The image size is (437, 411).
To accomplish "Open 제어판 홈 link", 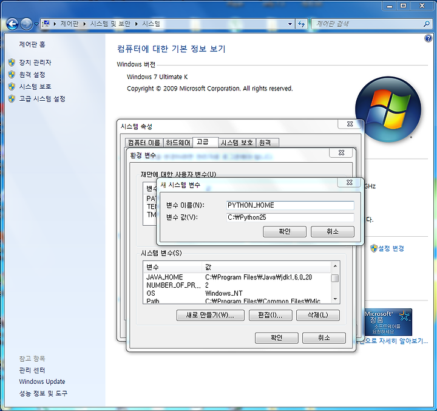I will coord(32,44).
